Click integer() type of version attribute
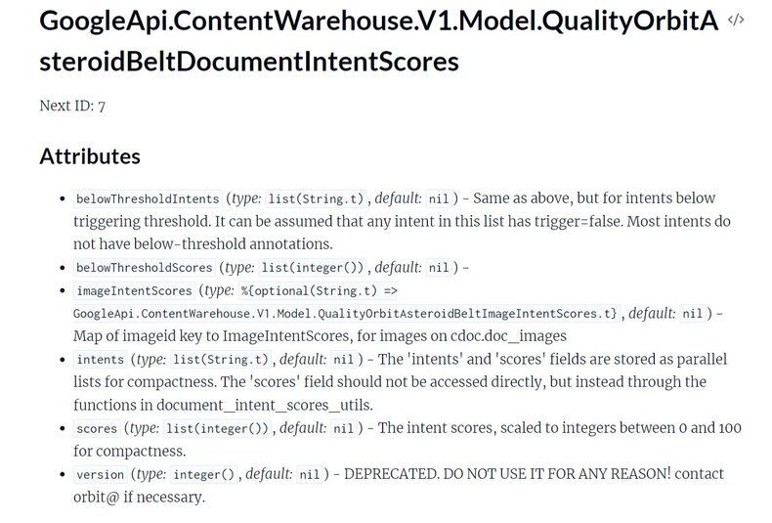 coord(204,474)
